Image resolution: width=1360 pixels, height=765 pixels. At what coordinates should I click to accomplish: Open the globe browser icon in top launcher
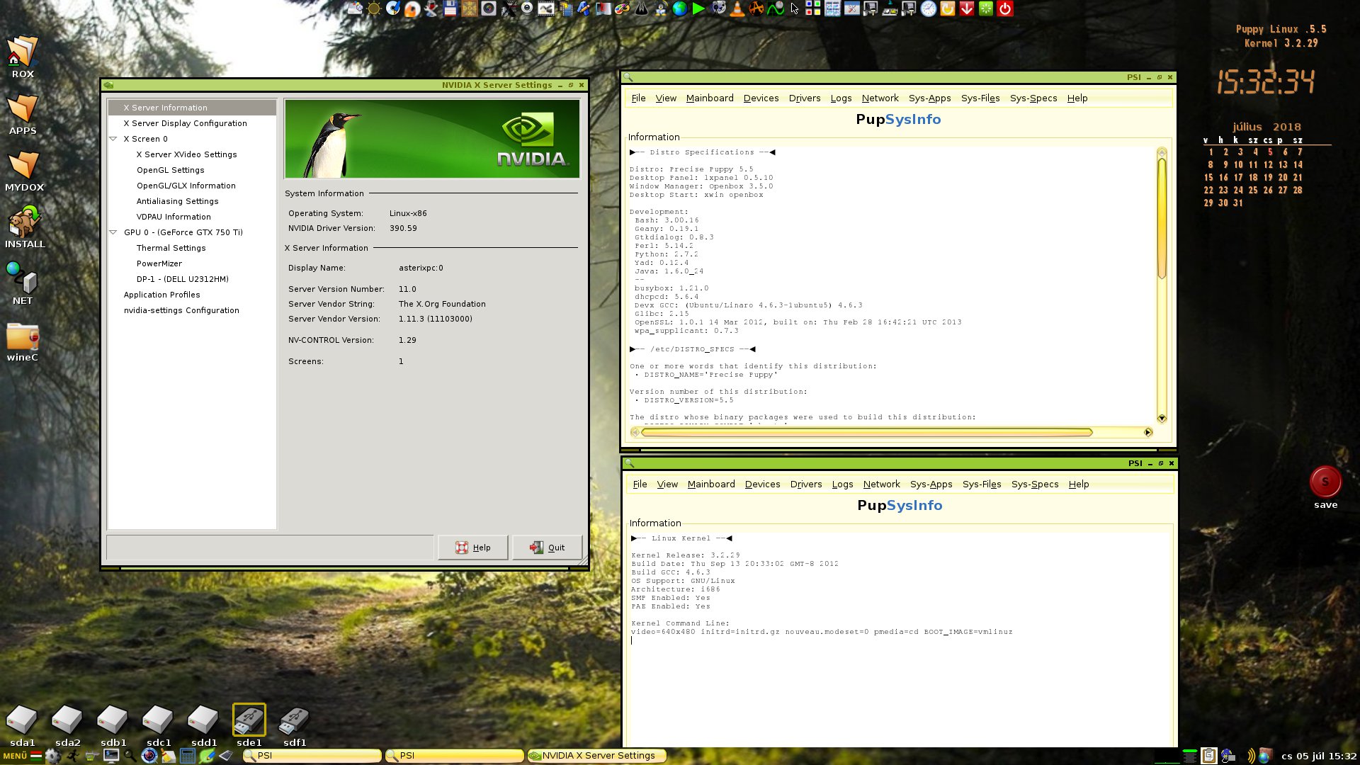(679, 8)
